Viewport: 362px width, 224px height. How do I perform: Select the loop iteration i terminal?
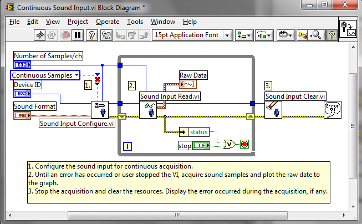128,146
